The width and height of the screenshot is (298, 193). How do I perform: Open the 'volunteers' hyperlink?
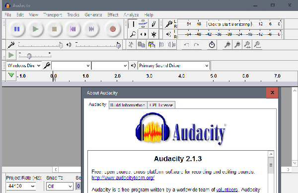click(227, 190)
